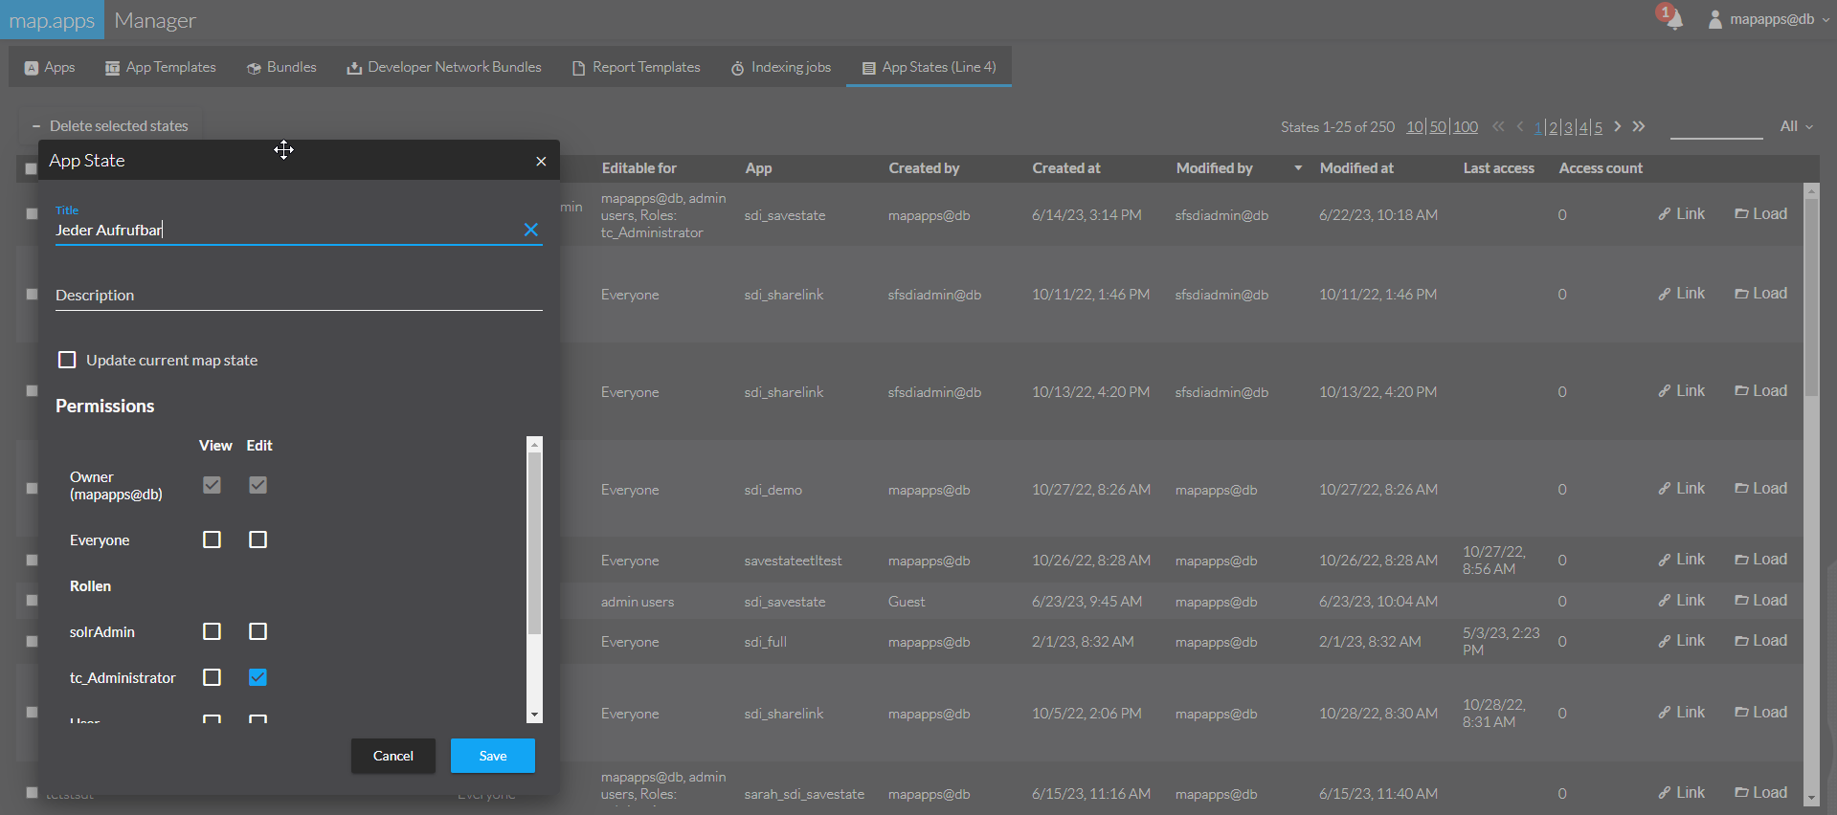Expand the mapapps@db user menu
This screenshot has width=1837, height=815.
pos(1826,20)
